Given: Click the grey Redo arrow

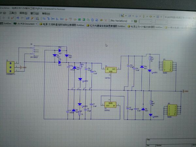Looking at the screenshot, I should pos(22,18).
